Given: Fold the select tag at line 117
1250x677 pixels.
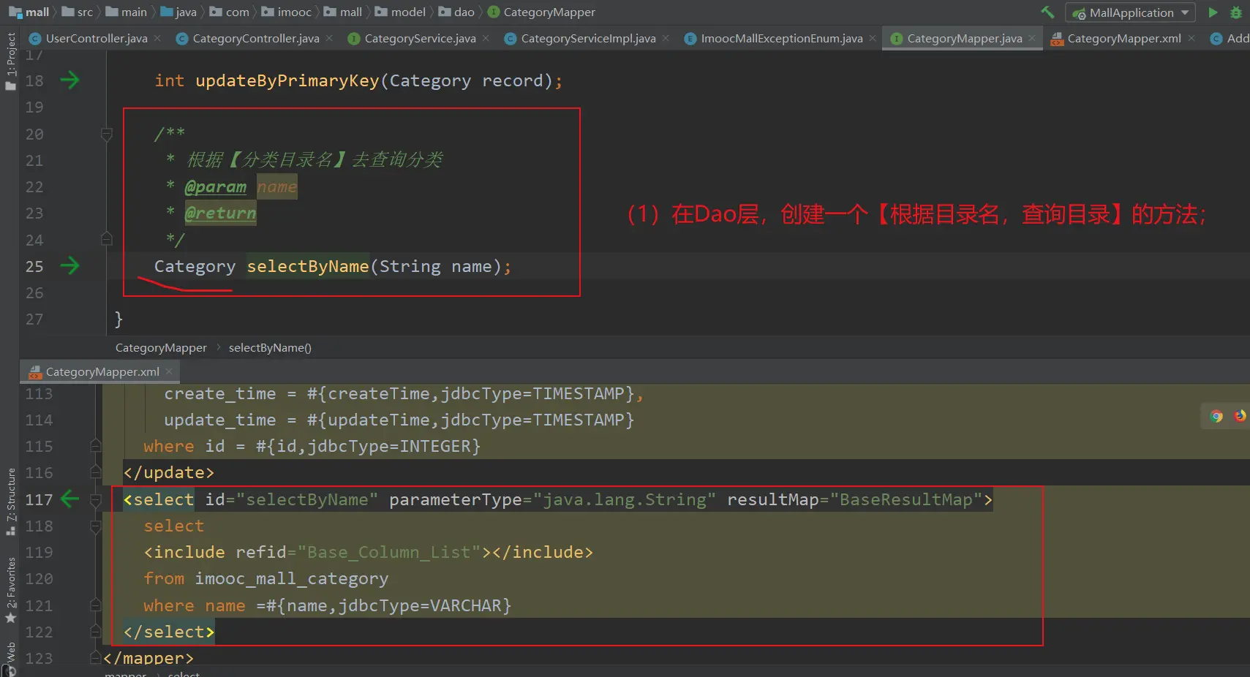Looking at the screenshot, I should point(95,499).
